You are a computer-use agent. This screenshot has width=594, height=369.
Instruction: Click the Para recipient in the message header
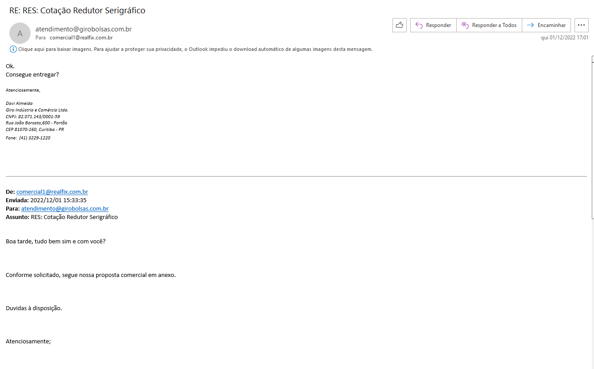coord(81,38)
